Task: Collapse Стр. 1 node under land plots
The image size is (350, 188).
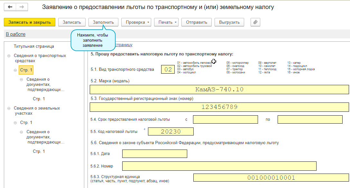Action: tap(15, 123)
